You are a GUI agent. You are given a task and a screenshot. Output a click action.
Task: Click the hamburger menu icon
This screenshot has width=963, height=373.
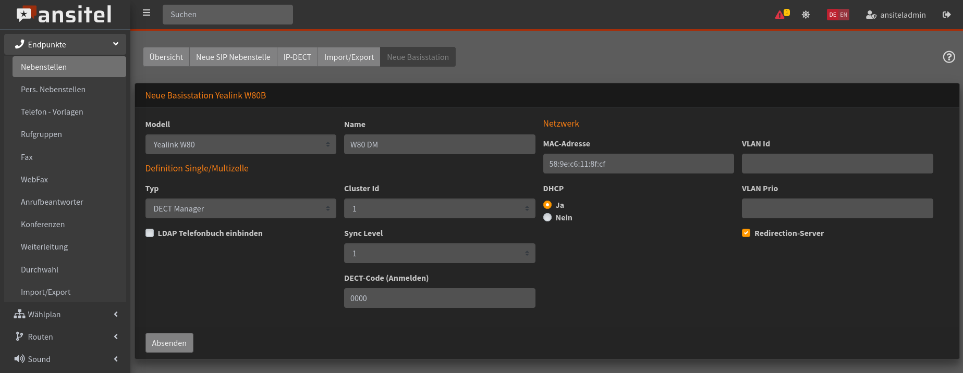click(147, 13)
